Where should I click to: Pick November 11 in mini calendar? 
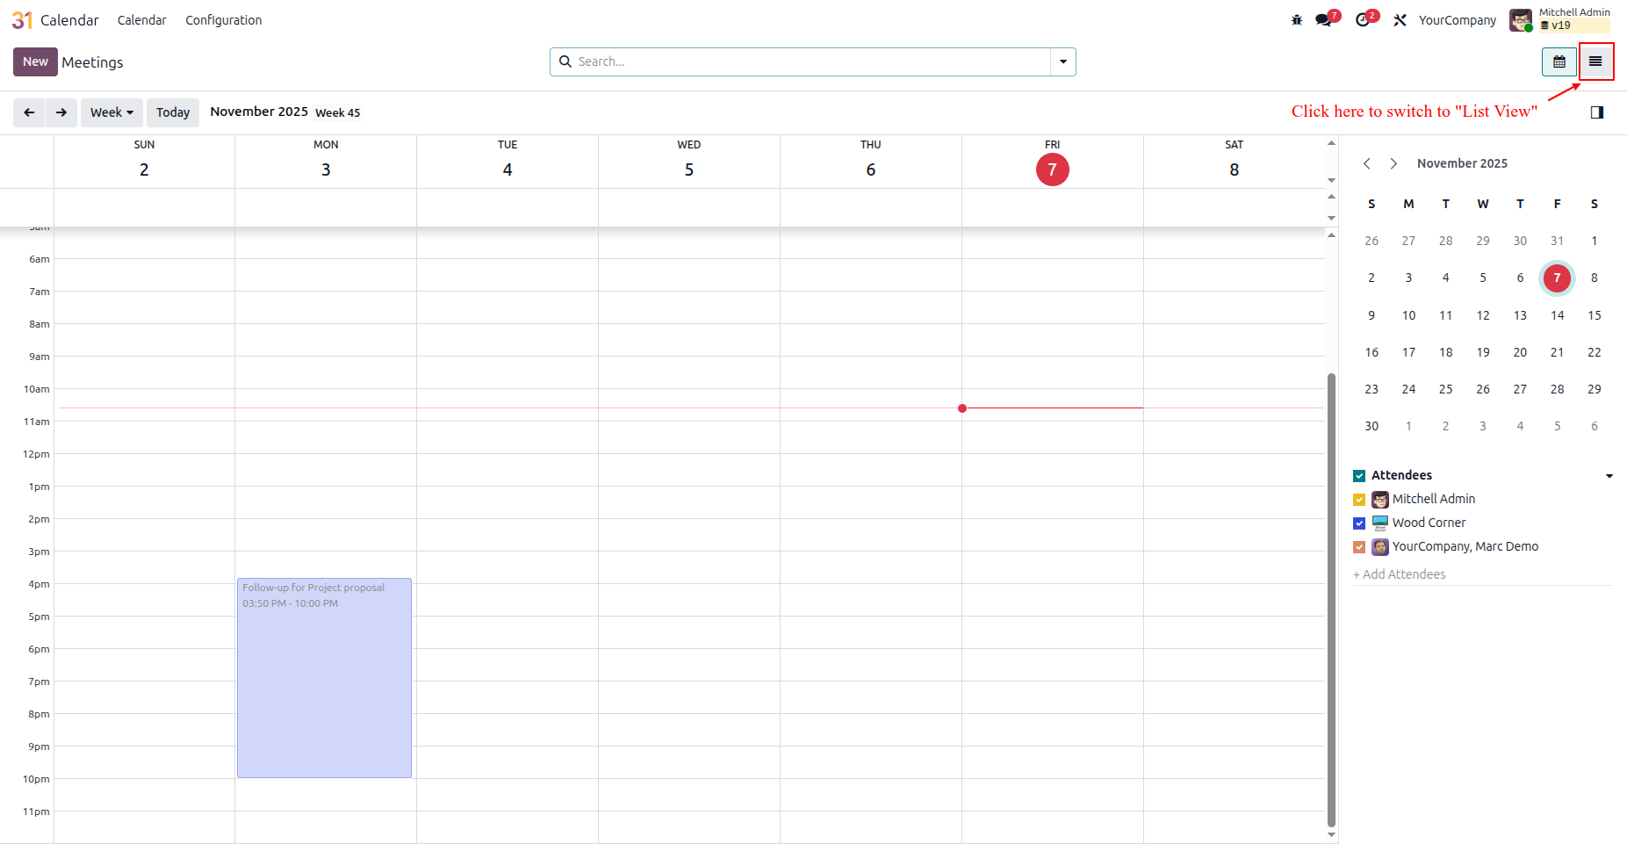coord(1445,315)
